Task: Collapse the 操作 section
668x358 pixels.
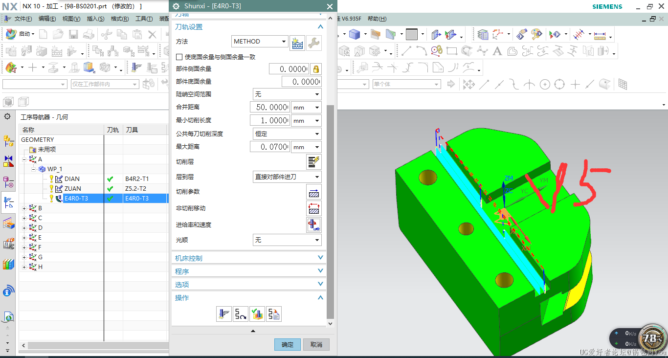Action: 249,297
